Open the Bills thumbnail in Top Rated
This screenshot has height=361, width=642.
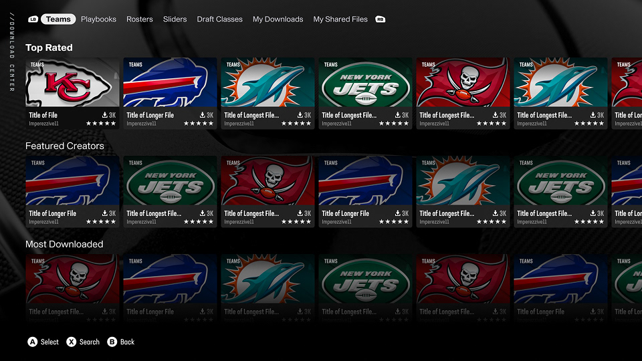[x=170, y=82]
